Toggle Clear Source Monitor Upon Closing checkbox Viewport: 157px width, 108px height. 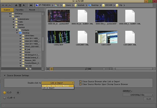80,84
